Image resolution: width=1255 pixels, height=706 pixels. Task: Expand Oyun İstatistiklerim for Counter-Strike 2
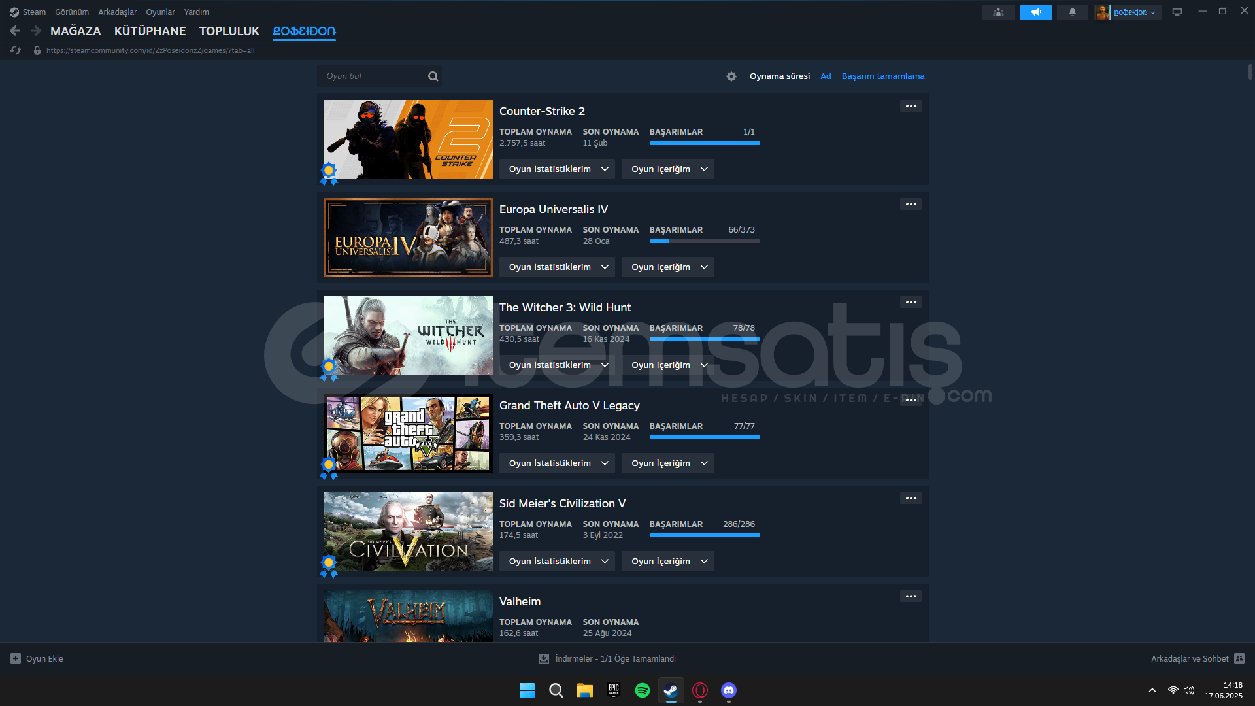[557, 169]
